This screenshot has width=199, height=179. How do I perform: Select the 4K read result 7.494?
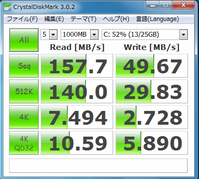(77, 117)
